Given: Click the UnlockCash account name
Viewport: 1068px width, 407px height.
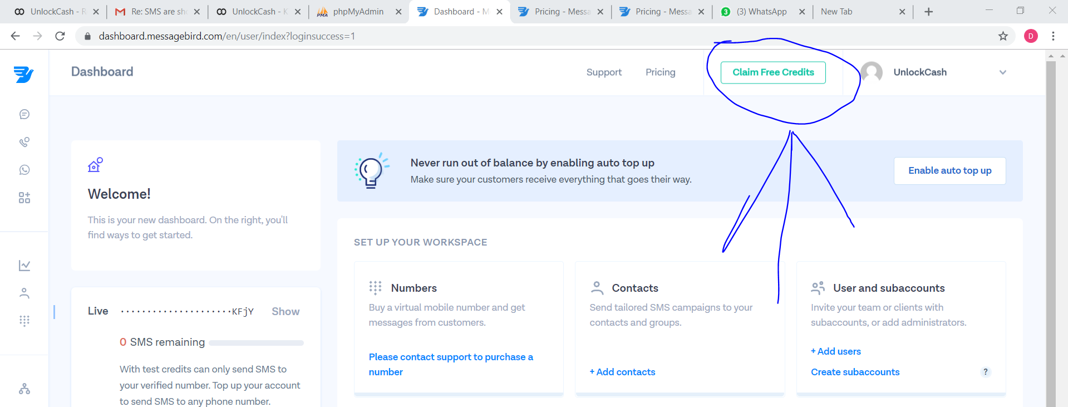Looking at the screenshot, I should pyautogui.click(x=920, y=72).
